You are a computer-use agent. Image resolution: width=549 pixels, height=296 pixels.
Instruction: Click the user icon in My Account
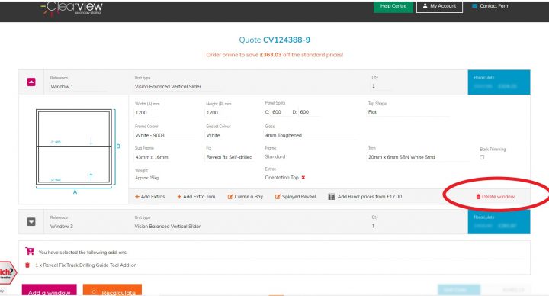(425, 6)
